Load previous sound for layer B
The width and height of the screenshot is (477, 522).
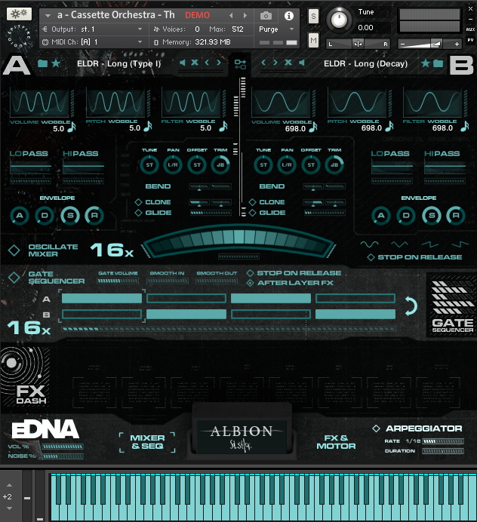(x=263, y=63)
